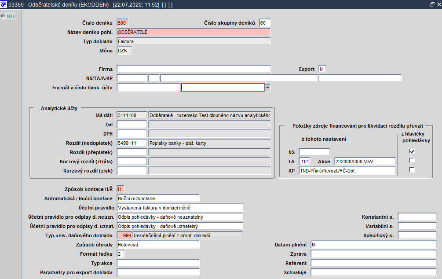Open the Automatická / Ruční kontace dropdown
The height and width of the screenshot is (279, 442).
[158, 198]
